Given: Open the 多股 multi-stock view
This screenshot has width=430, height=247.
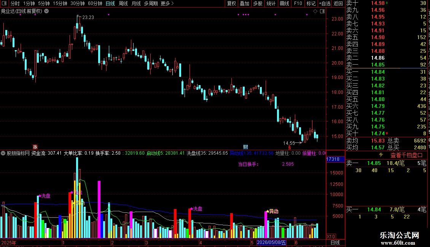Looking at the screenshot, I should (258, 3).
